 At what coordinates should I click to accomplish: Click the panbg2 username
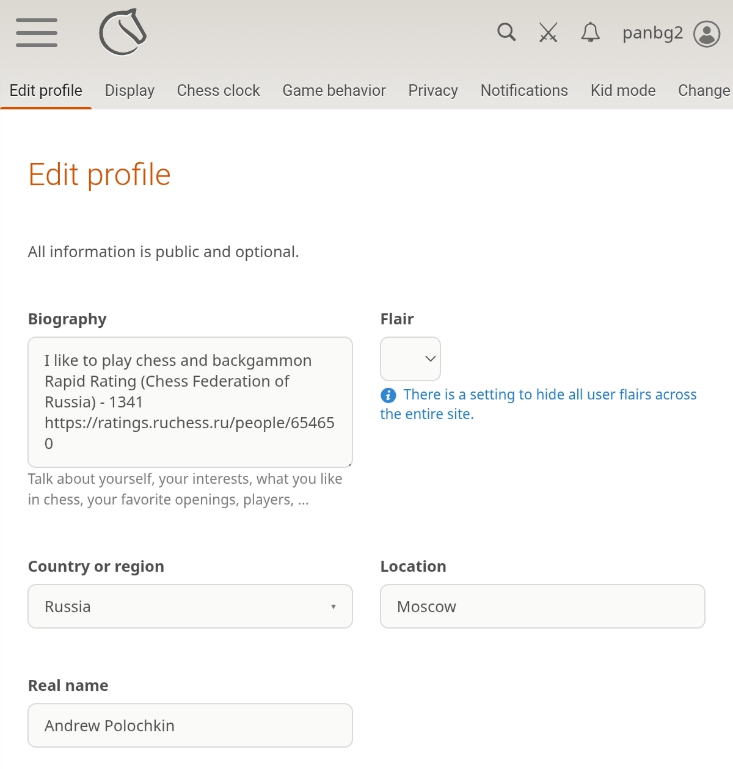pyautogui.click(x=652, y=33)
